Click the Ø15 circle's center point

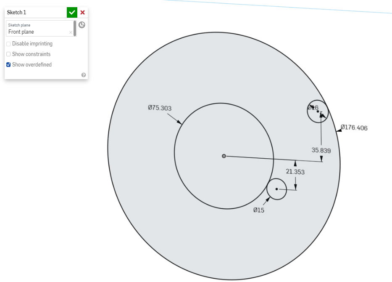[276, 189]
